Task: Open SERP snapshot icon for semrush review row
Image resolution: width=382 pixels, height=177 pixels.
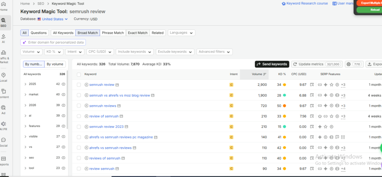Action: [312, 85]
